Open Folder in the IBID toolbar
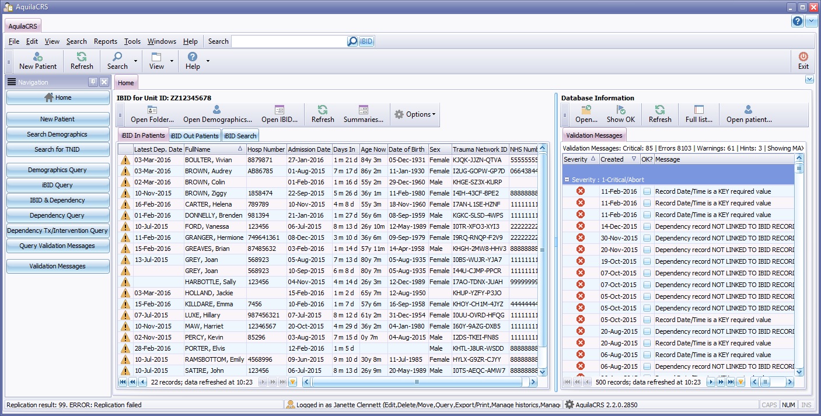The image size is (821, 416). 152,110
